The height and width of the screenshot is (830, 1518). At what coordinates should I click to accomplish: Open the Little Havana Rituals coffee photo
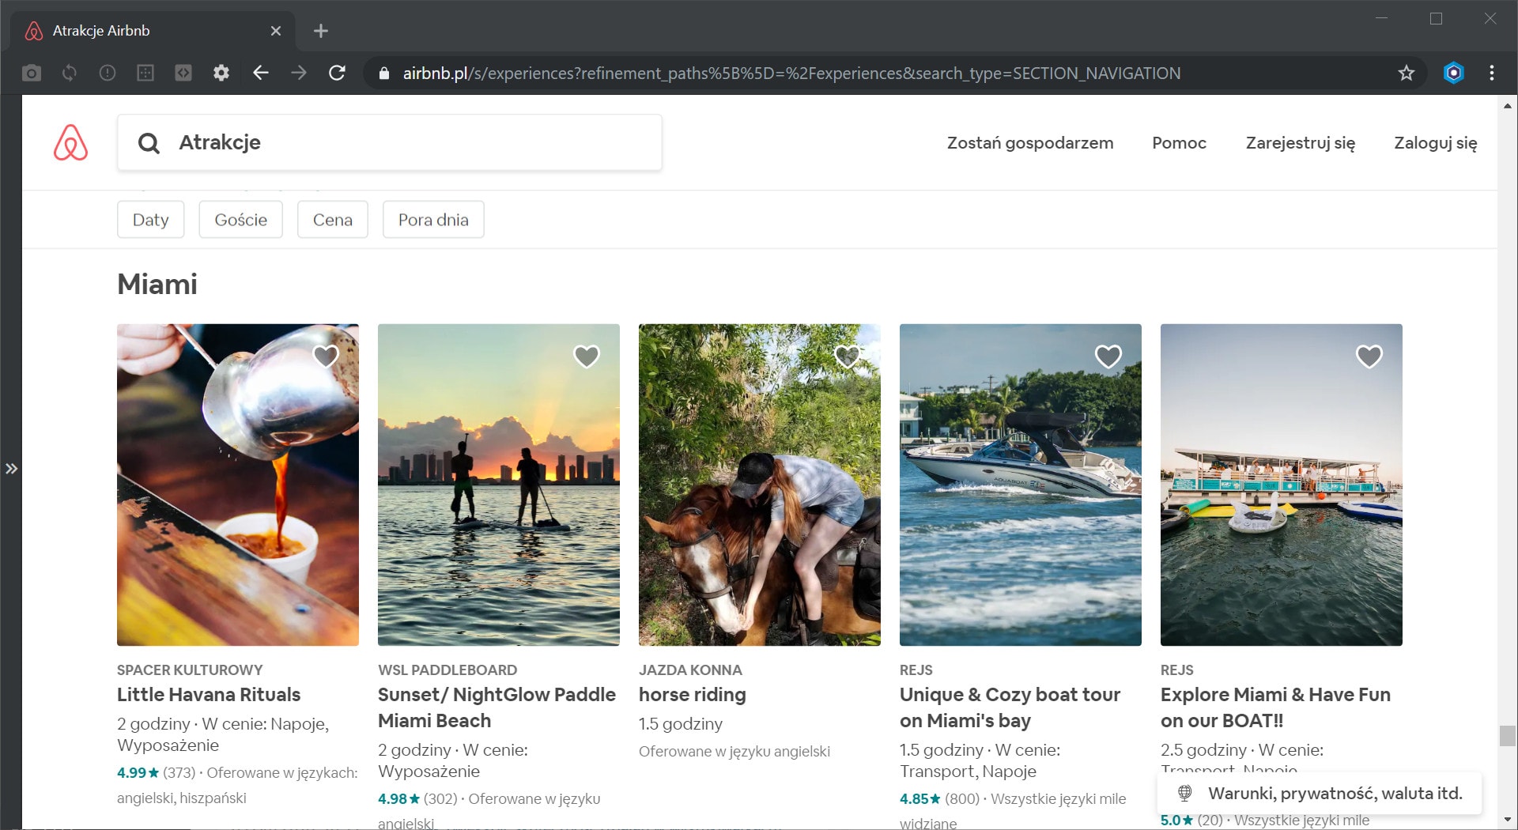point(238,485)
